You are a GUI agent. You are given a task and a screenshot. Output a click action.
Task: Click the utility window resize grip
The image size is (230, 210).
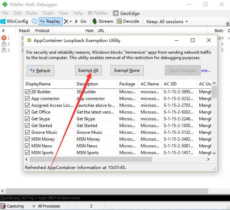214,168
